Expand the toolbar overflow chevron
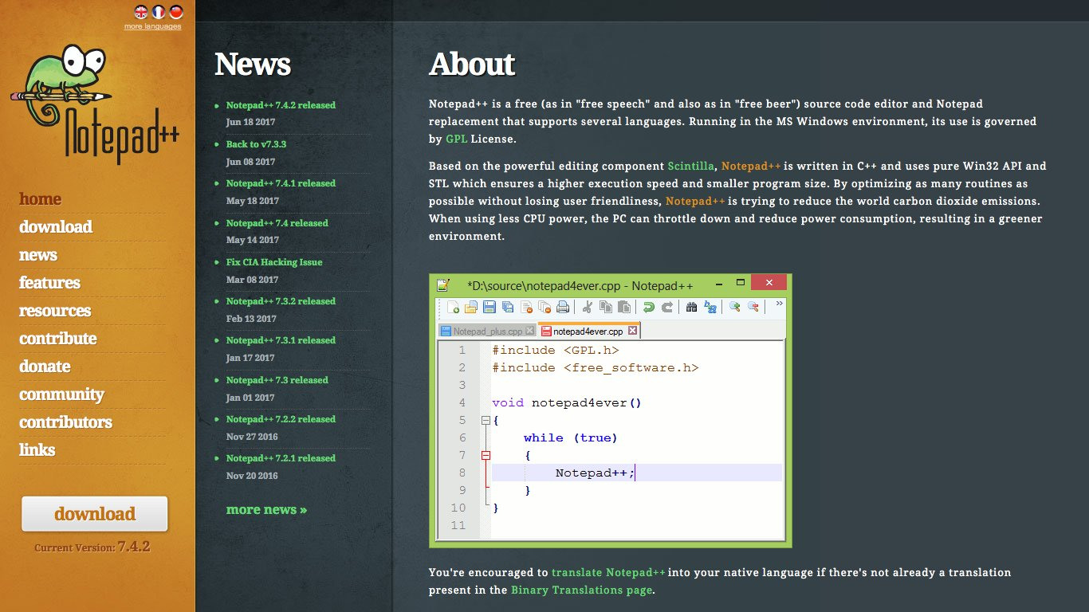The height and width of the screenshot is (612, 1089). (x=779, y=304)
